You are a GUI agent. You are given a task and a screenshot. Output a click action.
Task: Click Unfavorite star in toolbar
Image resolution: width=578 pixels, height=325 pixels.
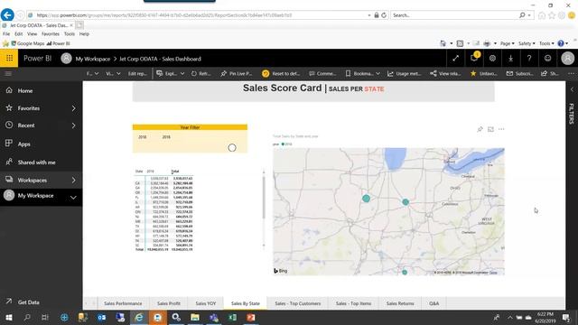point(484,74)
